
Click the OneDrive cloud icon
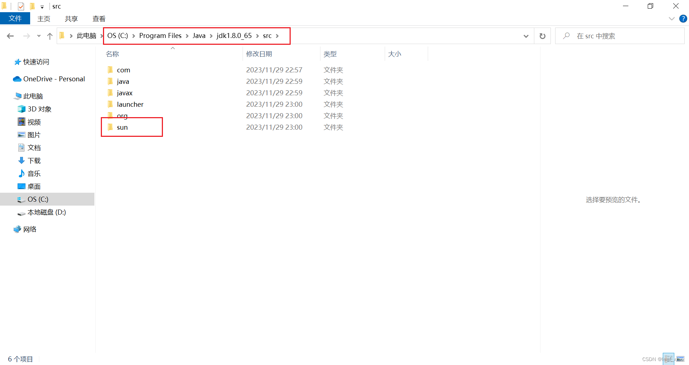point(17,79)
